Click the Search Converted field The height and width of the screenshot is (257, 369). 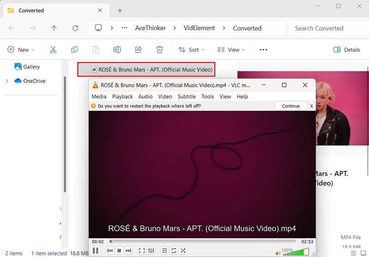tap(328, 28)
